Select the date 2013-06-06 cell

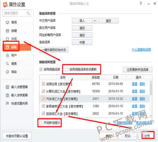coord(116,84)
